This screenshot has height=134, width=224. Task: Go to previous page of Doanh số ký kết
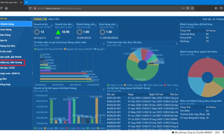point(99,89)
